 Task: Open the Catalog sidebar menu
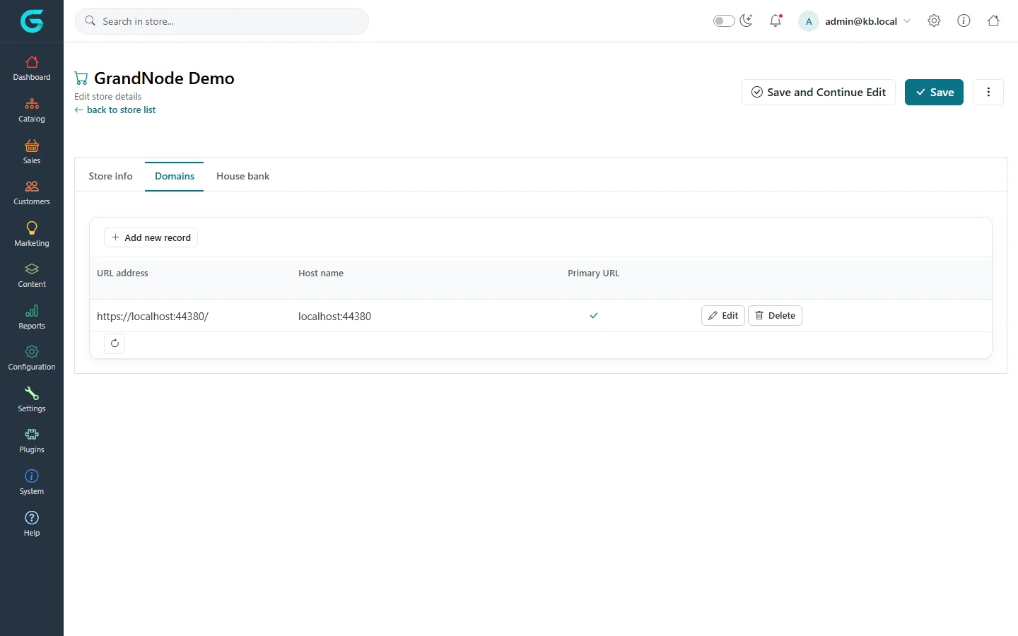32,110
